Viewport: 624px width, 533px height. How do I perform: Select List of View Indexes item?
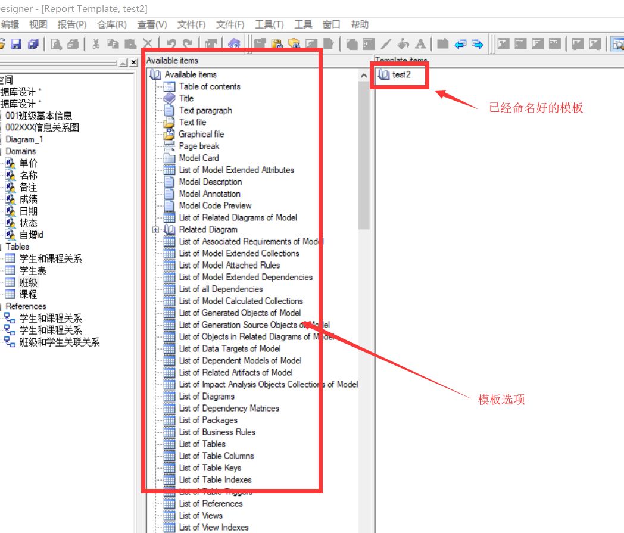214,528
